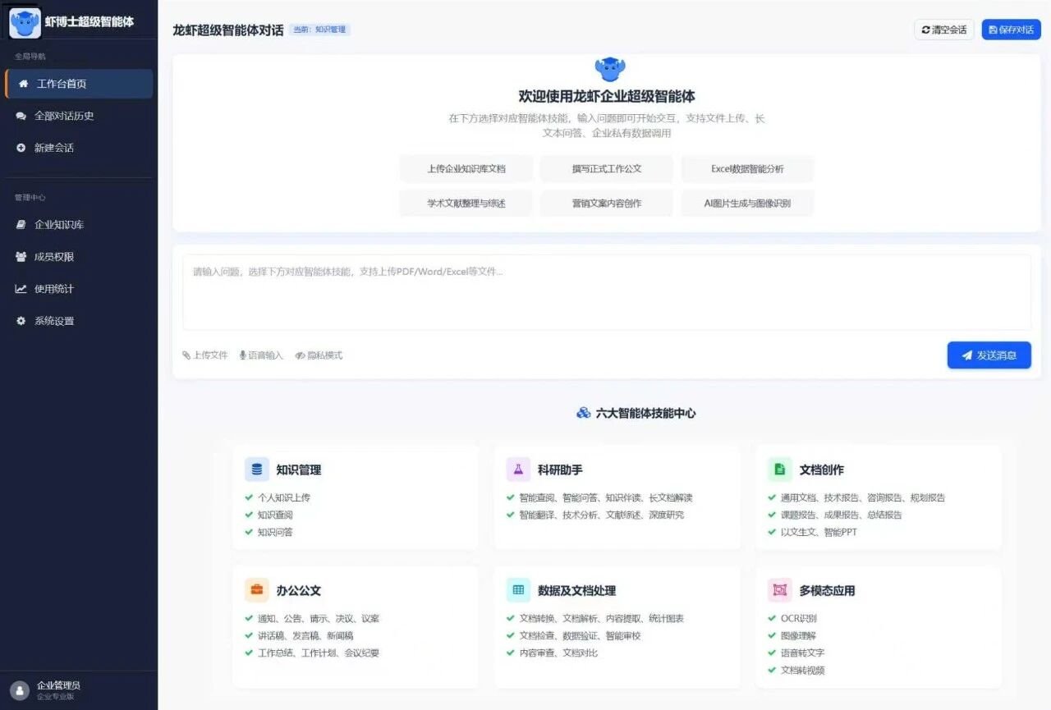Viewport: 1051px width, 710px height.
Task: Click the 企业管理员 user avatar icon
Action: point(19,690)
